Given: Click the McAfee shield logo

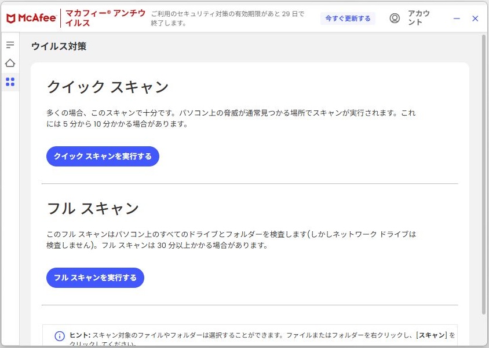Looking at the screenshot, I should point(11,18).
